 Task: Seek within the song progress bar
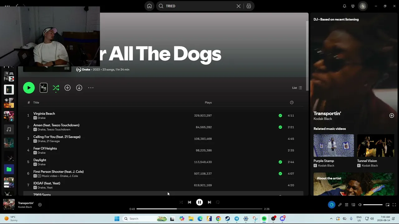point(199,209)
